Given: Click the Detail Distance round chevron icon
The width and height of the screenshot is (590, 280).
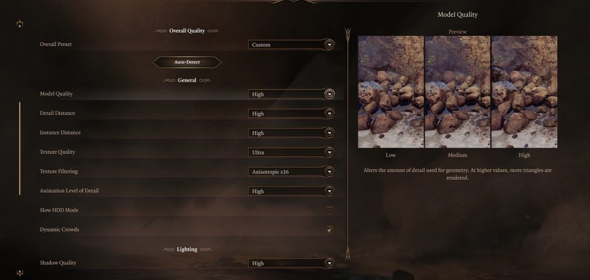Looking at the screenshot, I should click(330, 113).
